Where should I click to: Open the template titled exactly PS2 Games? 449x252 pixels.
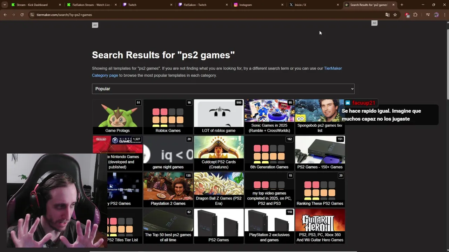(x=219, y=226)
